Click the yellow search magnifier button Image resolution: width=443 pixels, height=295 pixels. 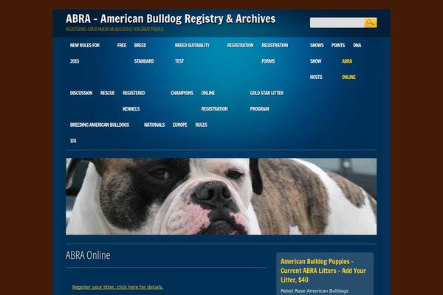pos(371,23)
